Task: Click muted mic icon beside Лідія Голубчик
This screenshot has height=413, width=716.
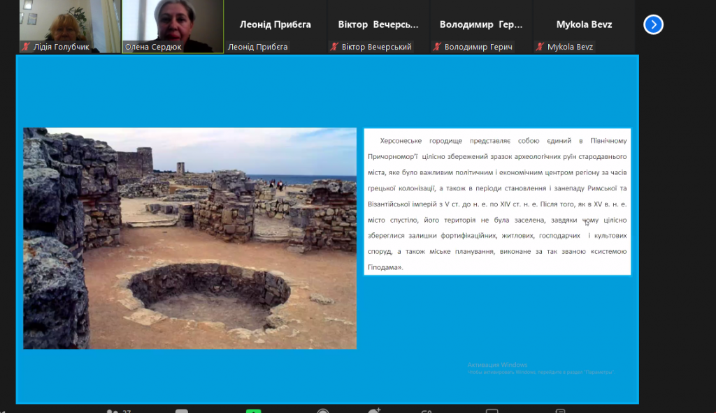Action: pos(27,47)
